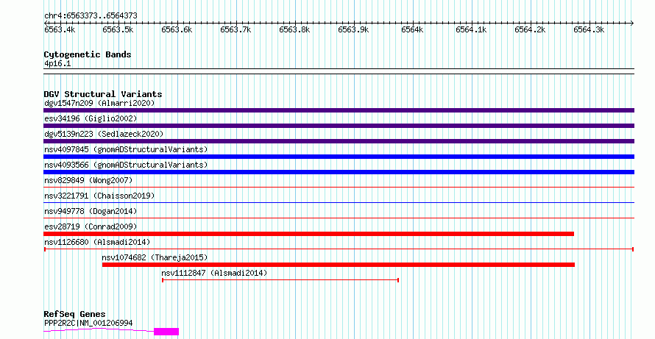Open the nsv3221791 (Chaisson2019) label

[x=99, y=196]
